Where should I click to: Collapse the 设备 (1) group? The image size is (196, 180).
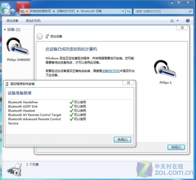(5, 29)
